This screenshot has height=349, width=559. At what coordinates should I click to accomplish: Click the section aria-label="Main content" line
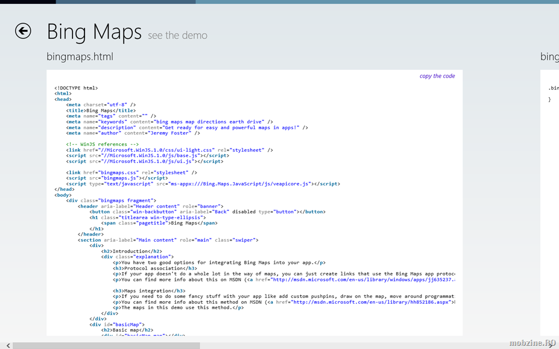[168, 240]
